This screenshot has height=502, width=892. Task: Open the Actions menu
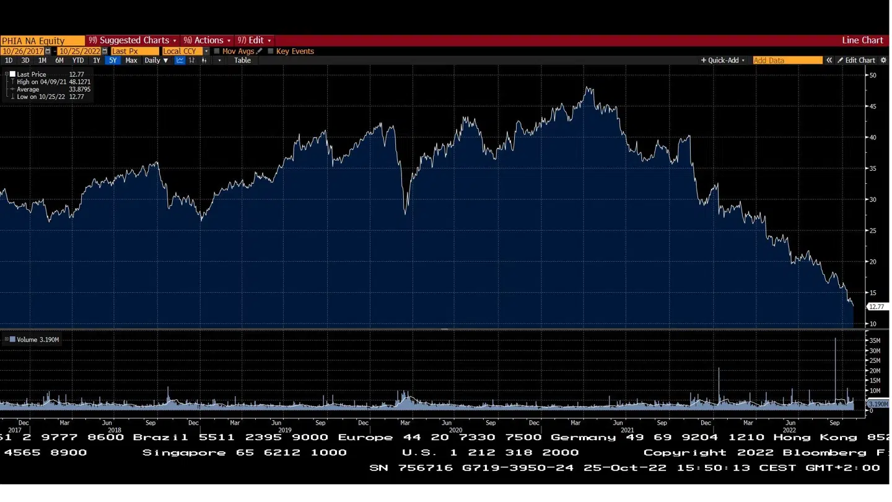tap(208, 40)
